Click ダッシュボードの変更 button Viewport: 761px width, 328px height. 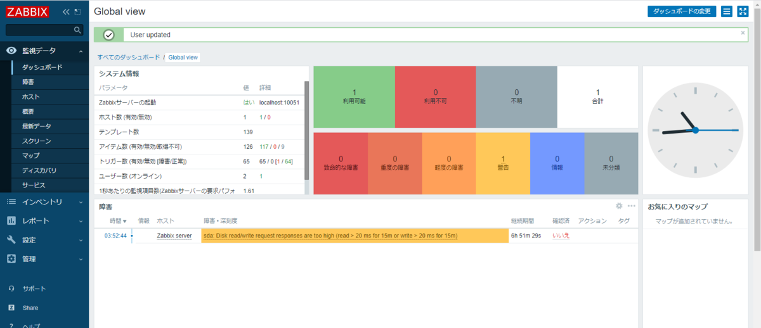click(x=682, y=11)
